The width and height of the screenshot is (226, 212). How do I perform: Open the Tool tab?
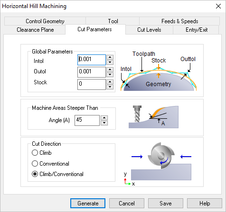[x=113, y=21]
